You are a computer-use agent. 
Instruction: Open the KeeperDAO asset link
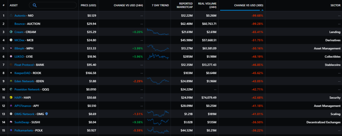pyautogui.click(x=23, y=73)
